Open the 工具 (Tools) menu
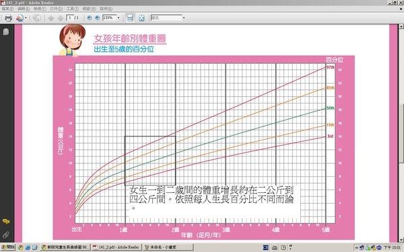The image size is (404, 252). [72, 9]
